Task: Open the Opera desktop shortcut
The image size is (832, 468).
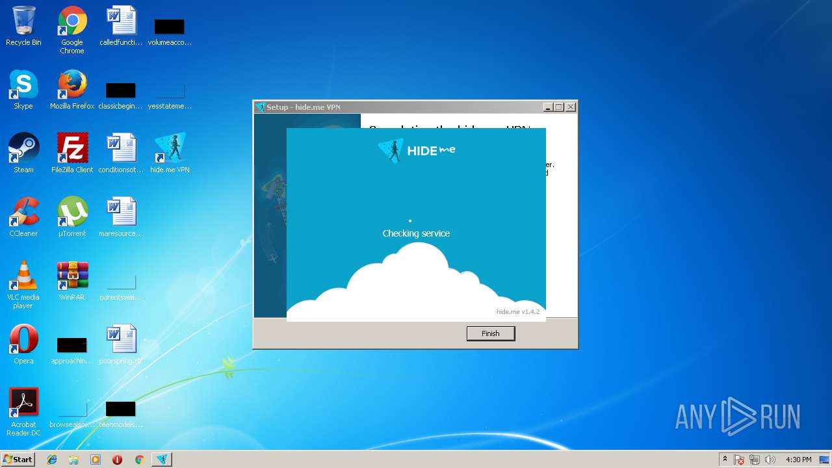Action: tap(23, 344)
